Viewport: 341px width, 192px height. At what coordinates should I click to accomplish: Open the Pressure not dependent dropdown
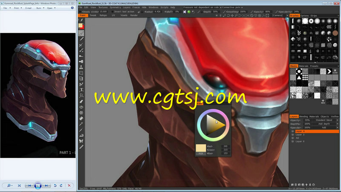(202, 7)
